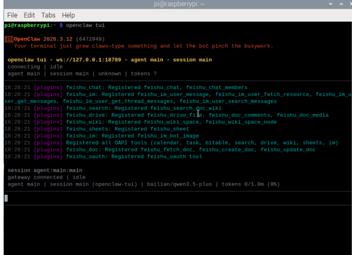Click the ws://127.0.0.1:18789 gateway address
The height and width of the screenshot is (255, 352).
[88, 60]
